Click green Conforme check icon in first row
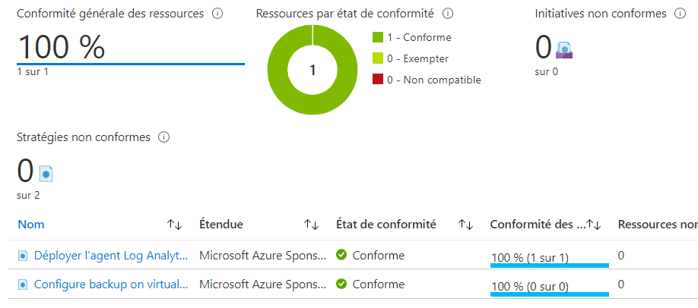The height and width of the screenshot is (308, 698). pos(341,255)
